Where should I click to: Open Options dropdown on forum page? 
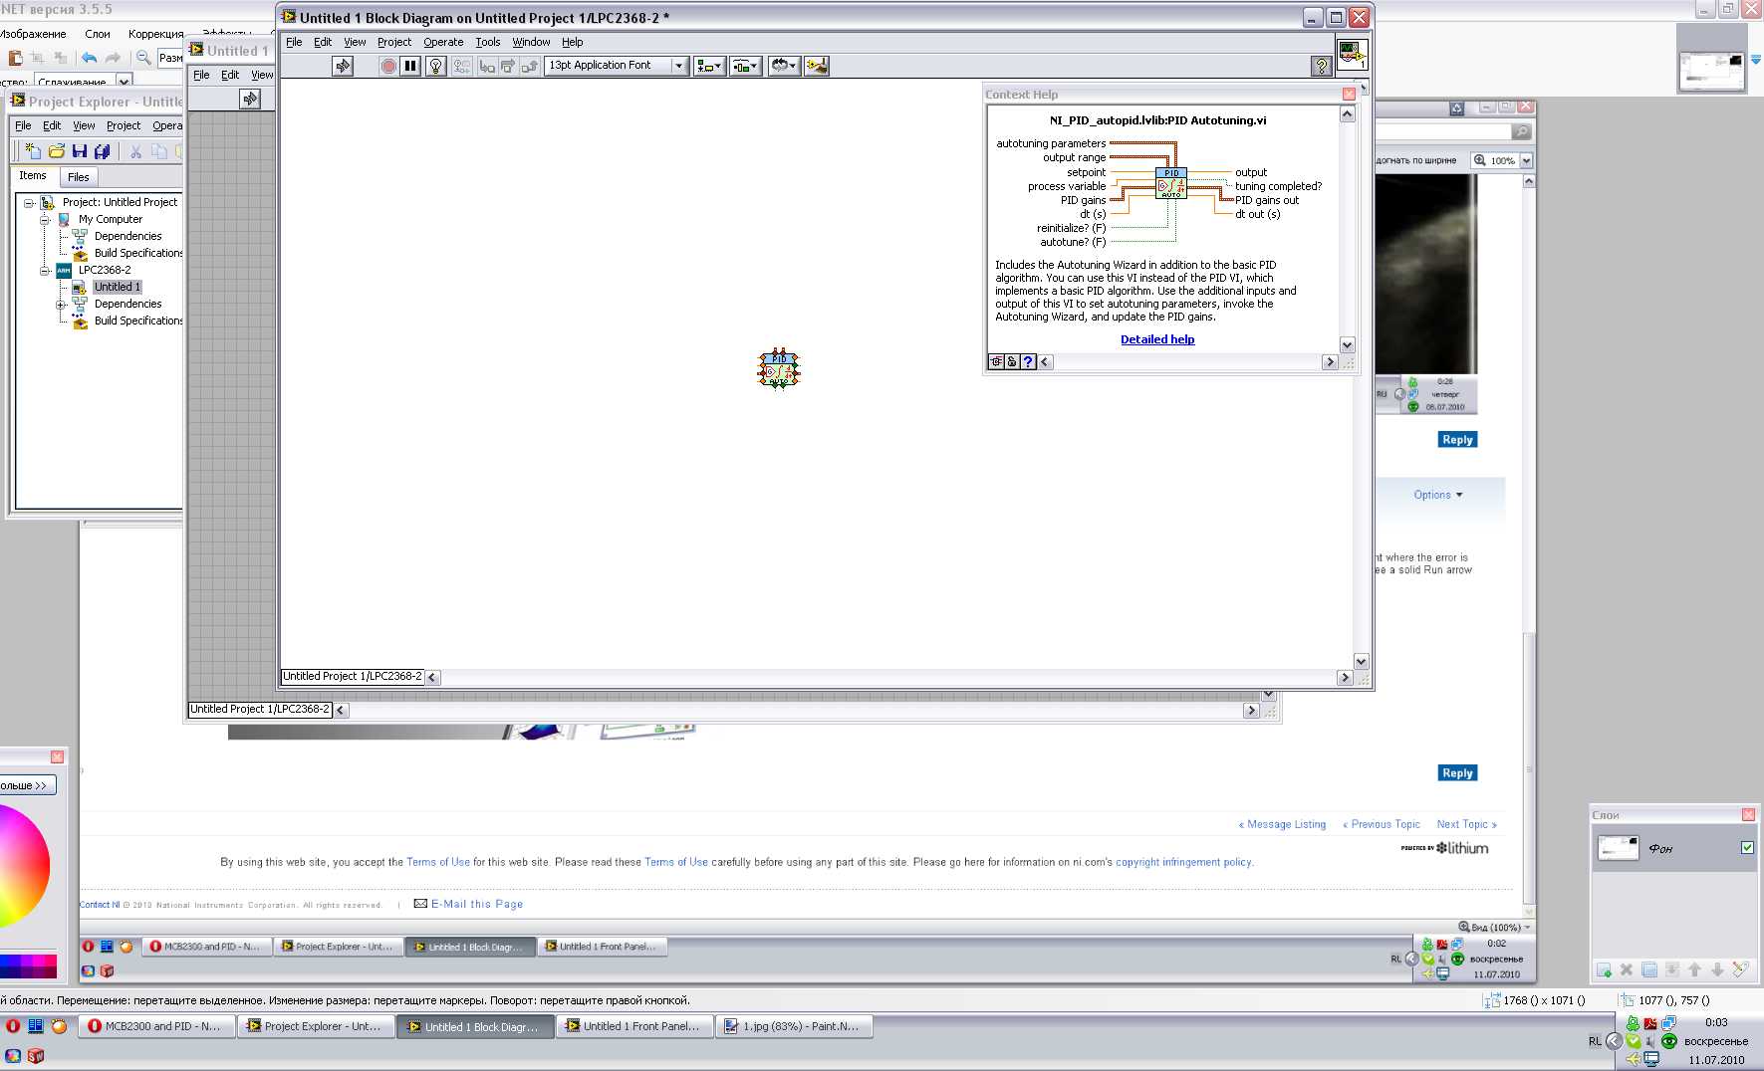[x=1438, y=495]
